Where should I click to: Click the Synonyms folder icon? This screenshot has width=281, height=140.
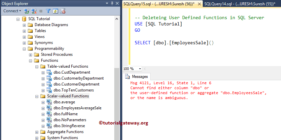tap(30, 43)
